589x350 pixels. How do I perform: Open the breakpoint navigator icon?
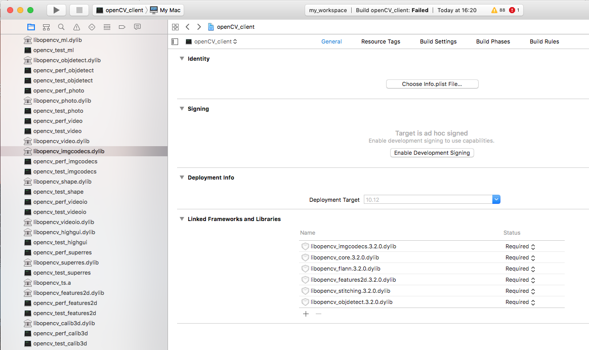[x=122, y=27]
